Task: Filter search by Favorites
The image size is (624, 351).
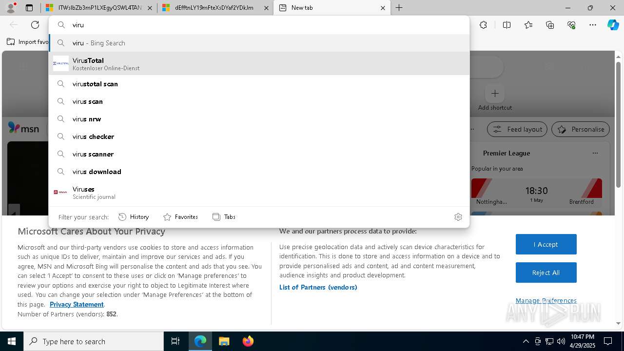Action: tap(180, 217)
